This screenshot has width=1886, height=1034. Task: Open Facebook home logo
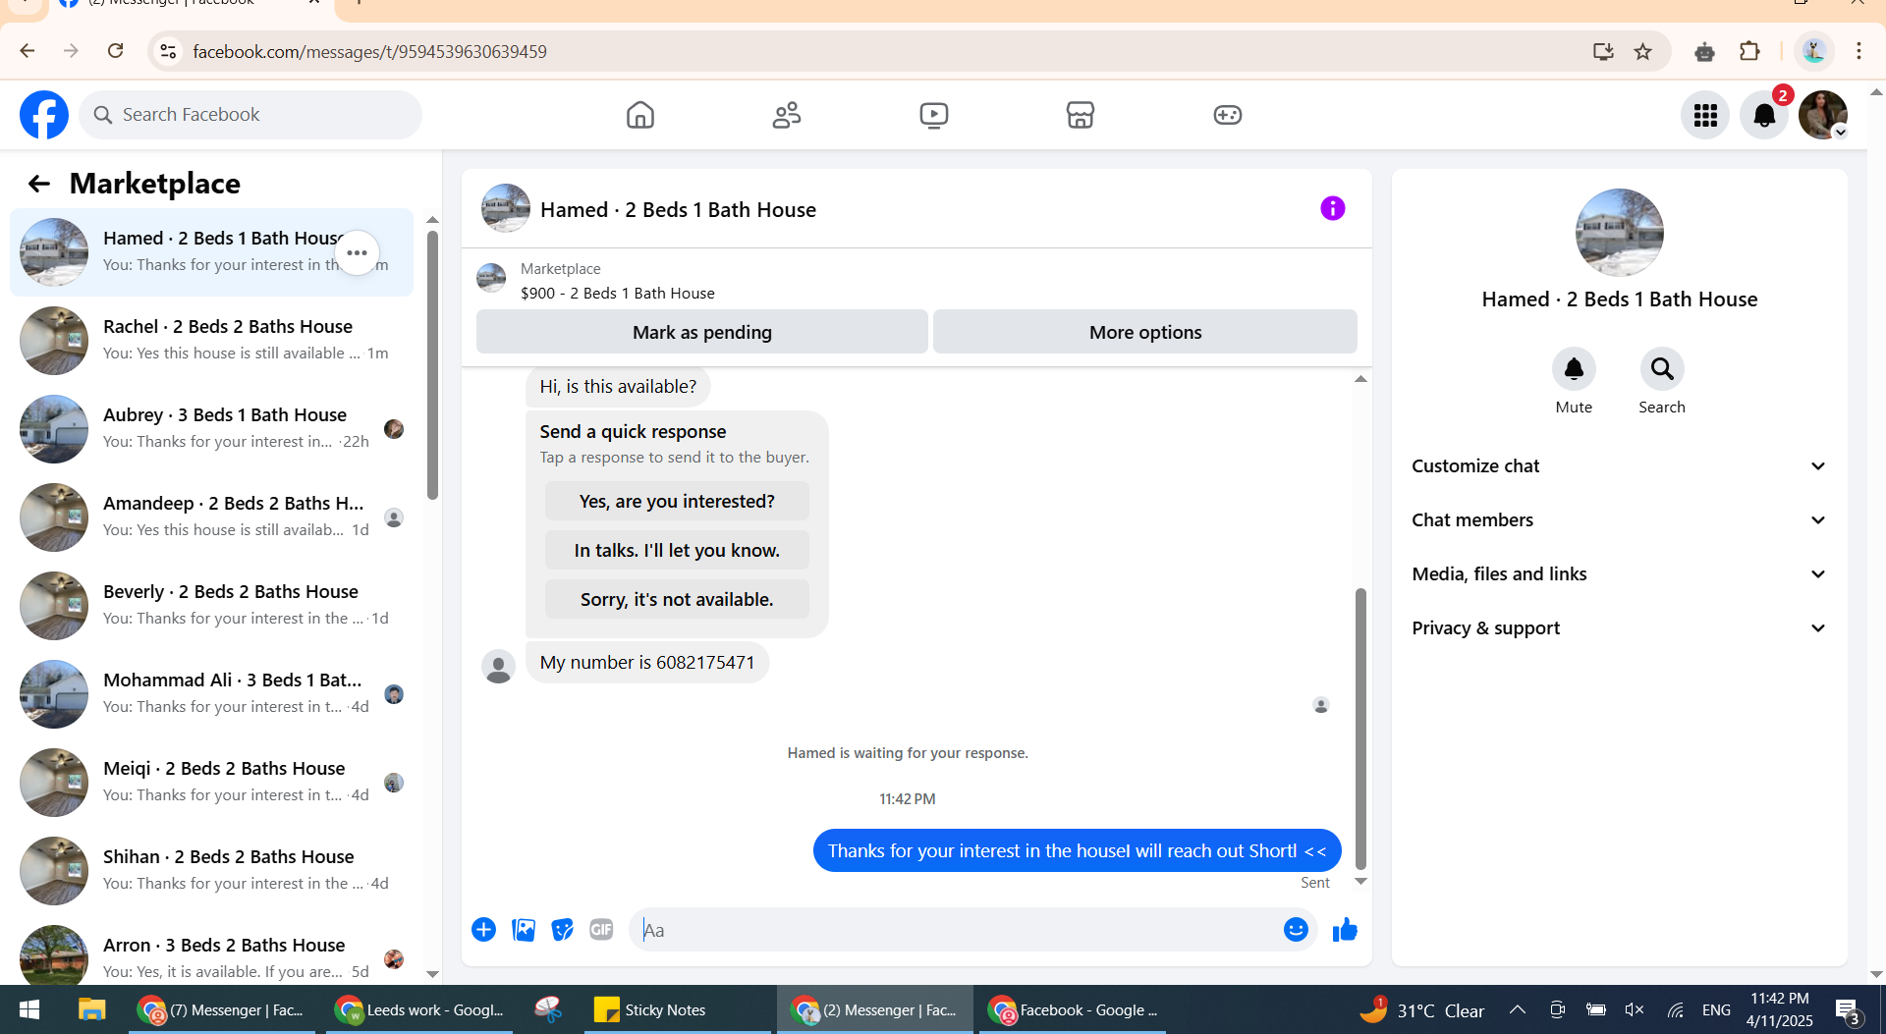coord(44,115)
